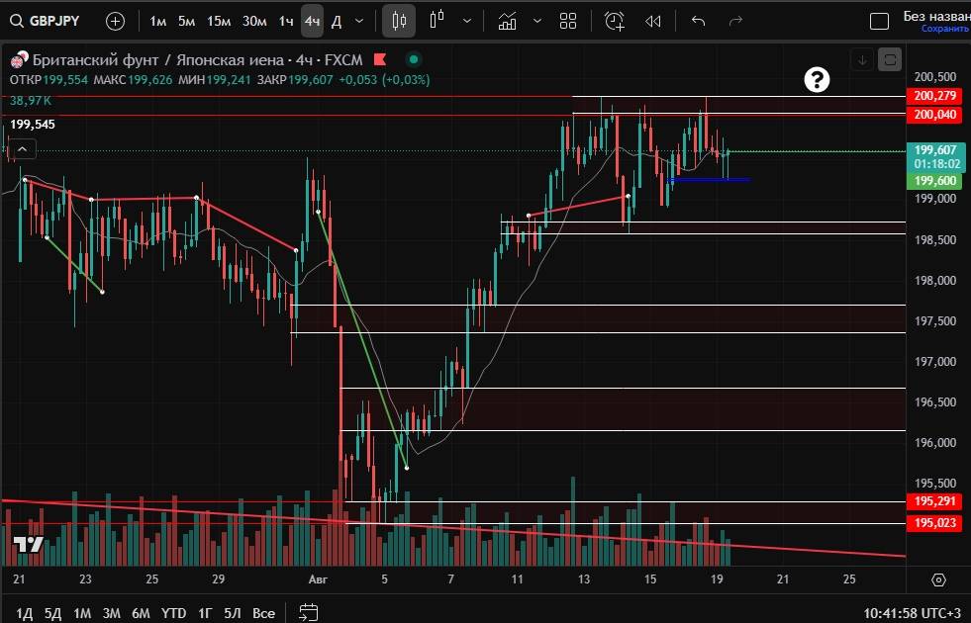Open the Indicators chart icon
971x623 pixels.
coord(508,21)
